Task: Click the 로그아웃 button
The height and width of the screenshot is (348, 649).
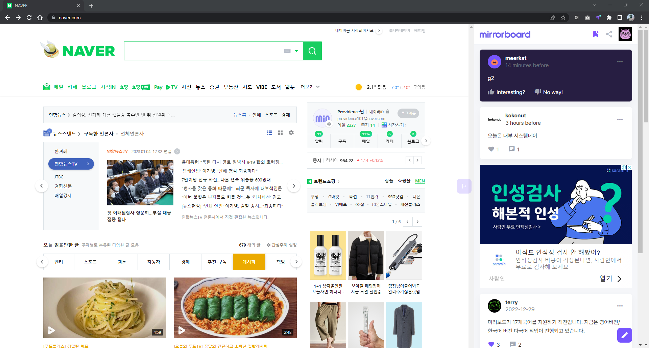Action: click(408, 113)
